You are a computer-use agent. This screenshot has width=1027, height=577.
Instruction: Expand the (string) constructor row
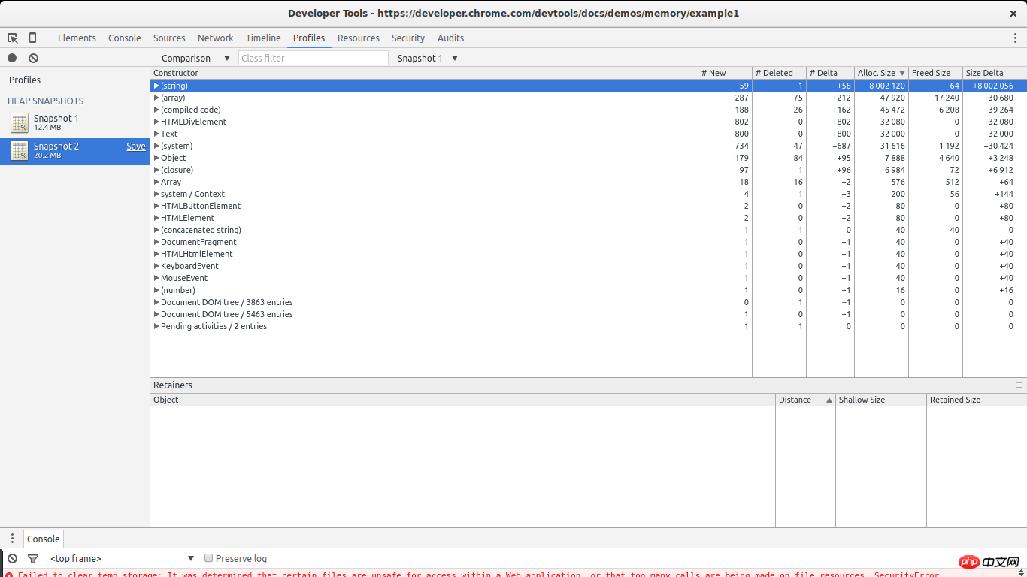(x=156, y=86)
